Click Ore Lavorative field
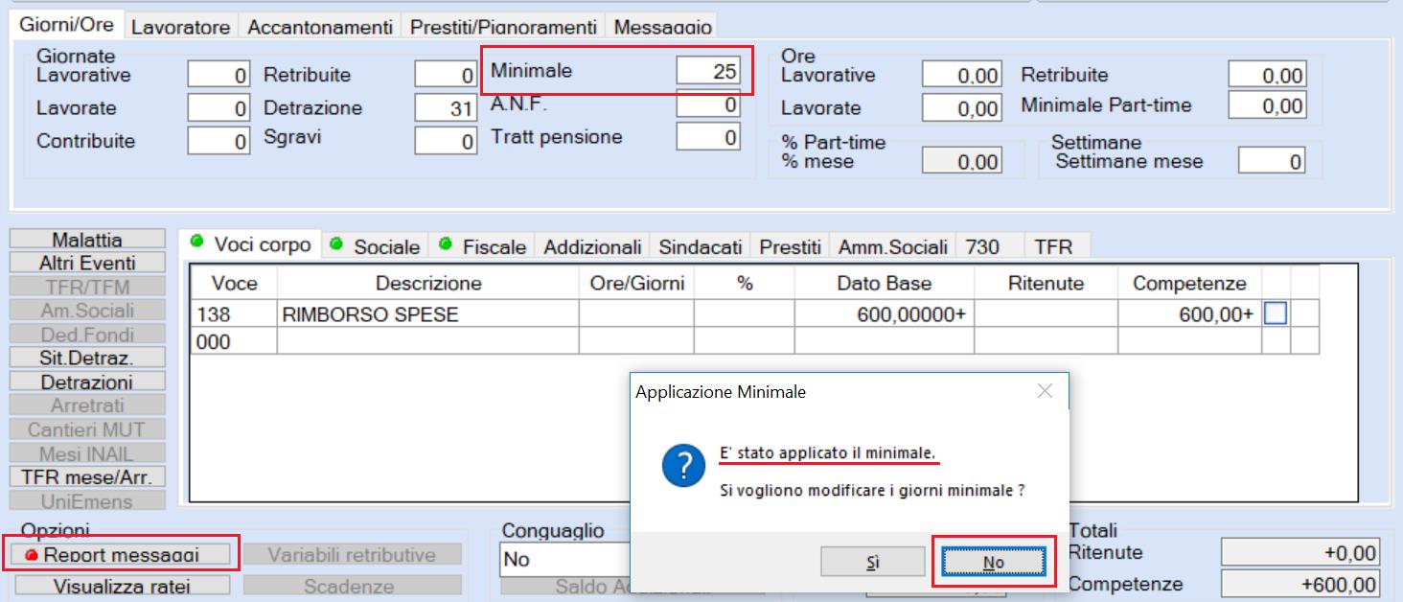Screen dimensions: 1403x602 pyautogui.click(x=961, y=75)
